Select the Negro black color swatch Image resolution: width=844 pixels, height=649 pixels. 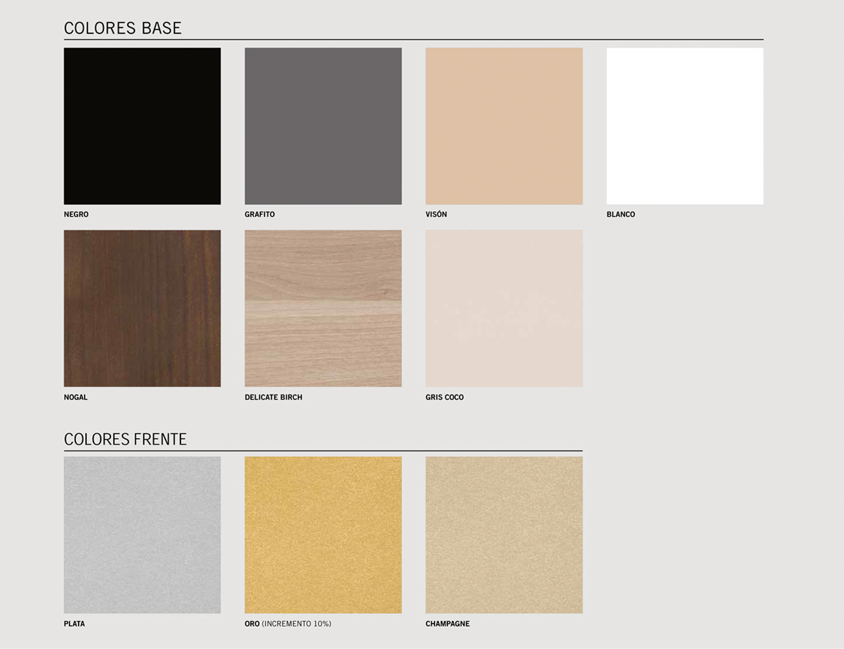142,126
